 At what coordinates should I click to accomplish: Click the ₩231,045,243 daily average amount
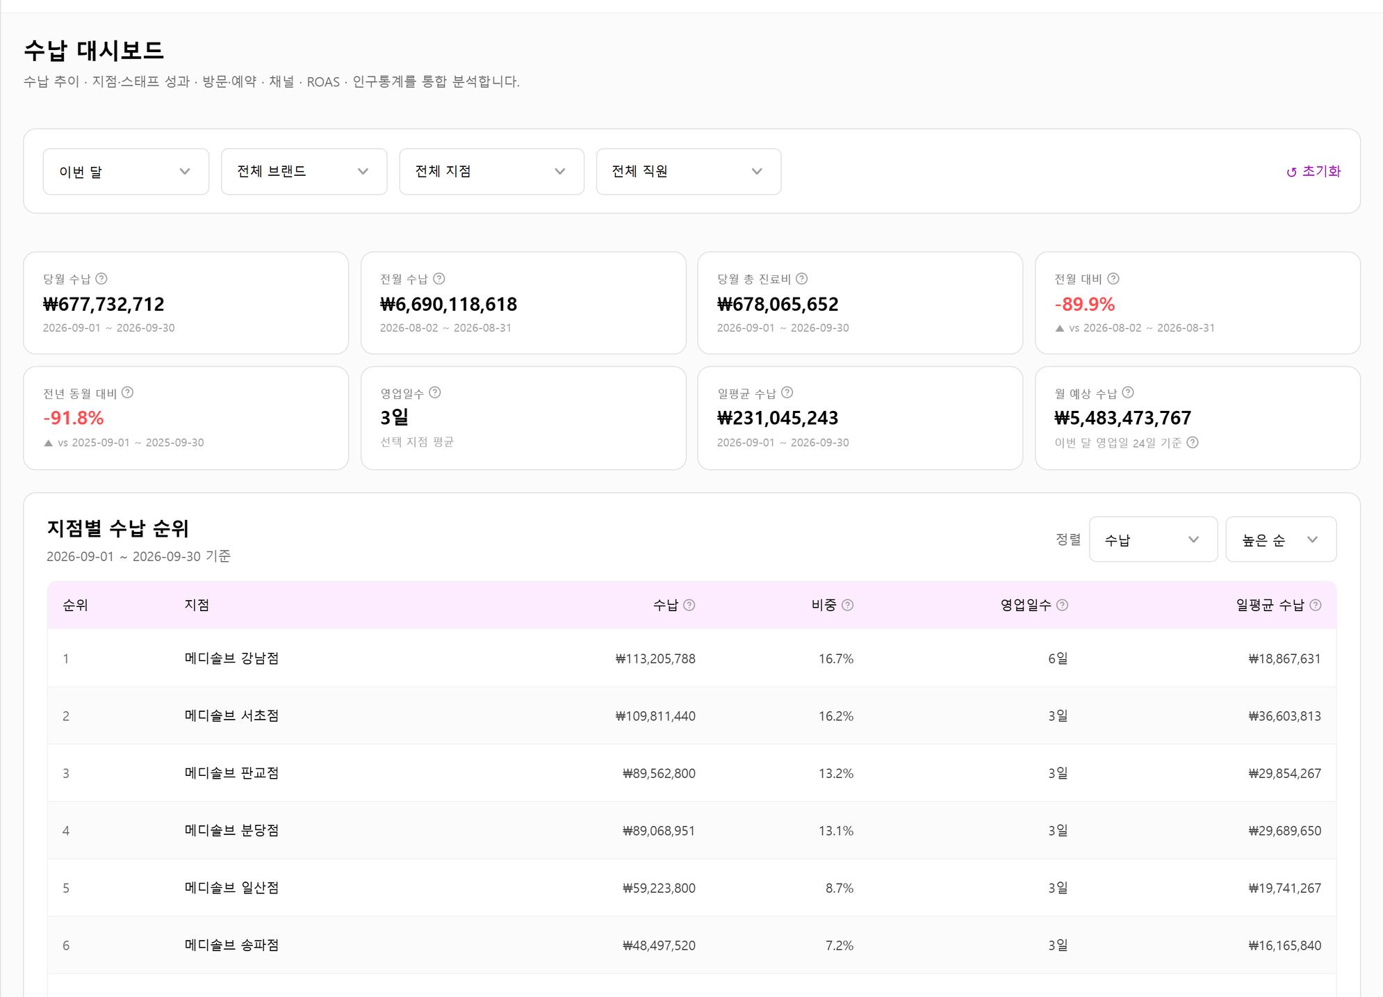click(778, 419)
